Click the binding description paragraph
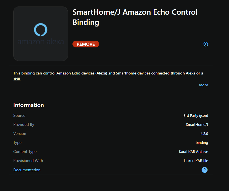 coord(108,76)
